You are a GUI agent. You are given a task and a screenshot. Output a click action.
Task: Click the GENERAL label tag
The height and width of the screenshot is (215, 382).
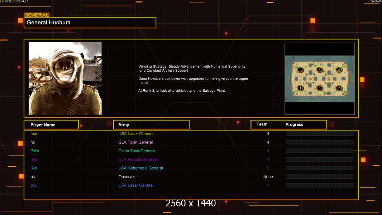pos(37,15)
